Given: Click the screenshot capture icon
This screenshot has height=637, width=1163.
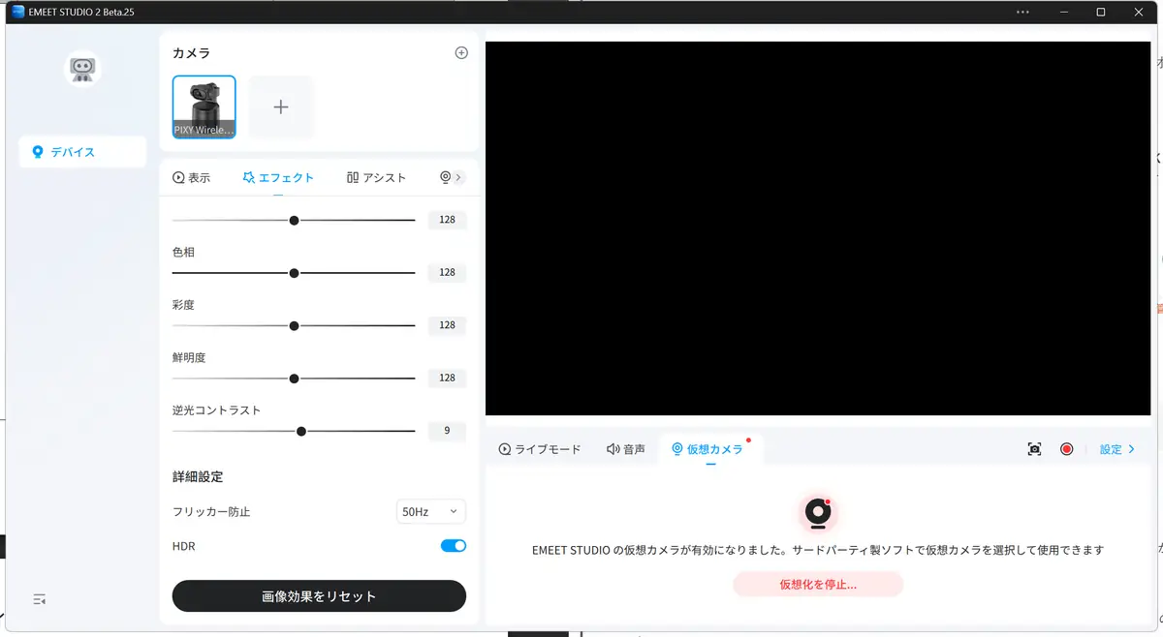Looking at the screenshot, I should coord(1034,449).
